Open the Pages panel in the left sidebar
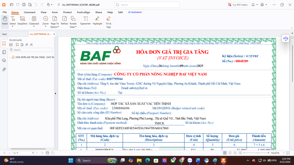294x165 pixels. pos(4,52)
